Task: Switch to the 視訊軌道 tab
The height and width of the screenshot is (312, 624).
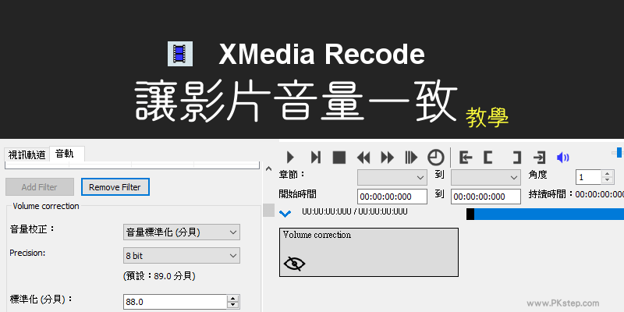Action: click(x=27, y=154)
